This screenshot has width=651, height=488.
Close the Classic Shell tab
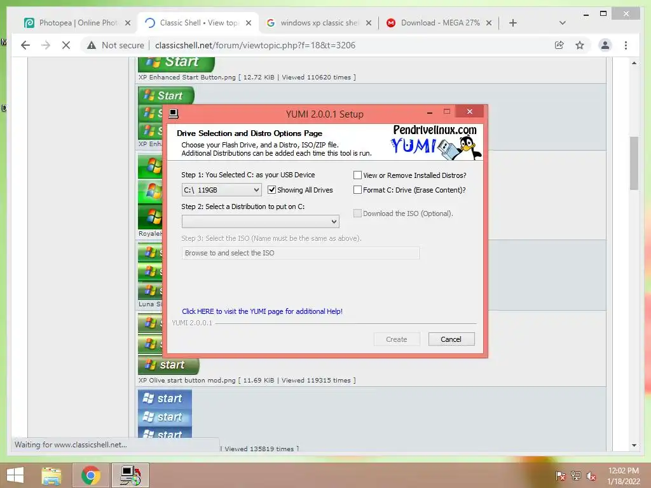pos(249,23)
